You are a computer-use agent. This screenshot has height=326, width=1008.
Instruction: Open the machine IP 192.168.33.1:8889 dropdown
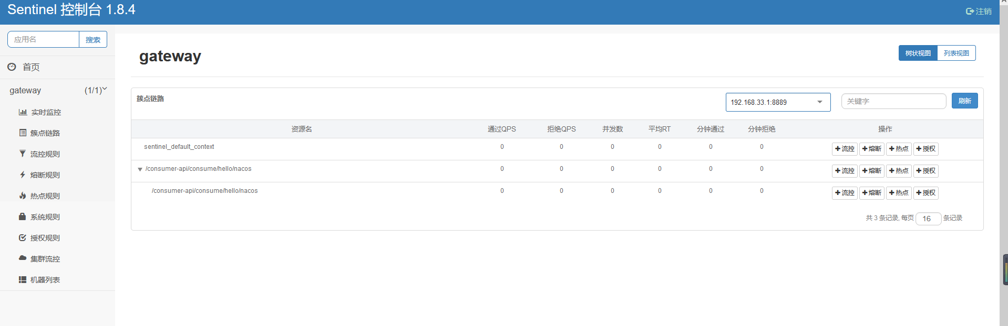(777, 102)
